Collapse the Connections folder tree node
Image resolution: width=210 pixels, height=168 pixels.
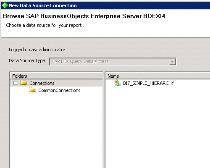tap(15, 83)
